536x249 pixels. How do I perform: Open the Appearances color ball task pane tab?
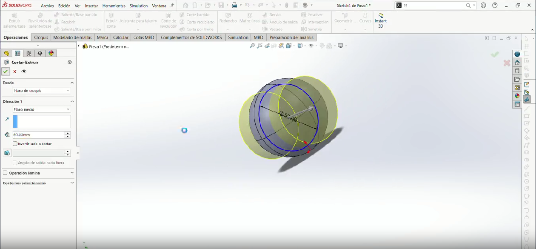517,96
